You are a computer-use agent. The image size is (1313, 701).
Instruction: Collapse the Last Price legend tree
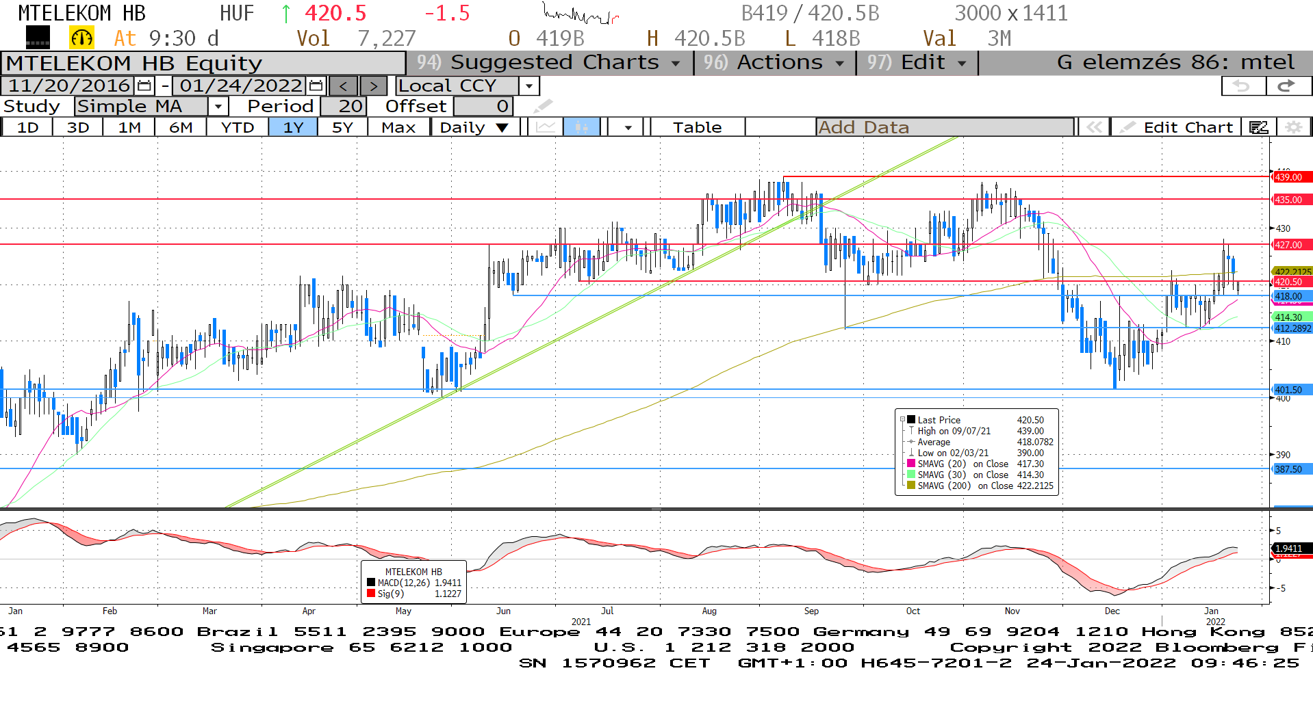(x=902, y=420)
